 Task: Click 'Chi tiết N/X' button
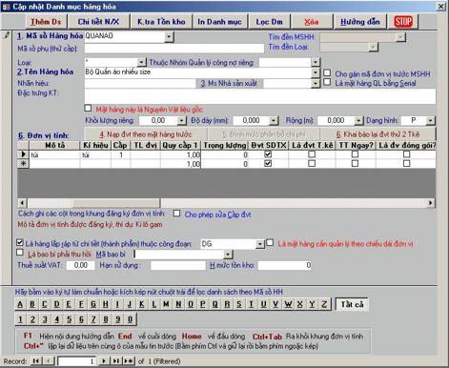(x=98, y=22)
